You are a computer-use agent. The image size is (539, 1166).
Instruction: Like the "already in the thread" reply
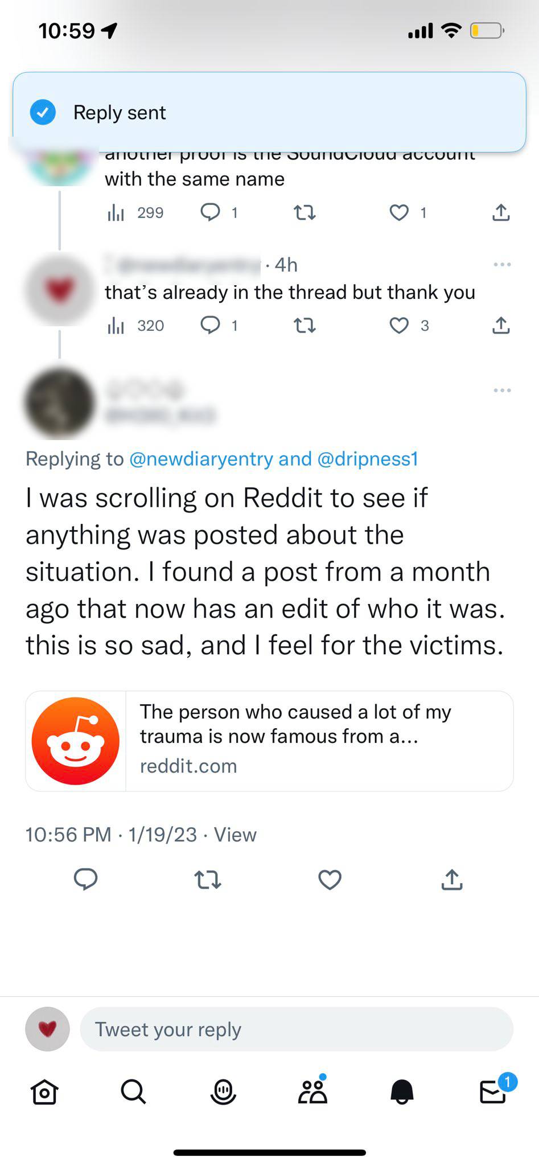click(399, 326)
